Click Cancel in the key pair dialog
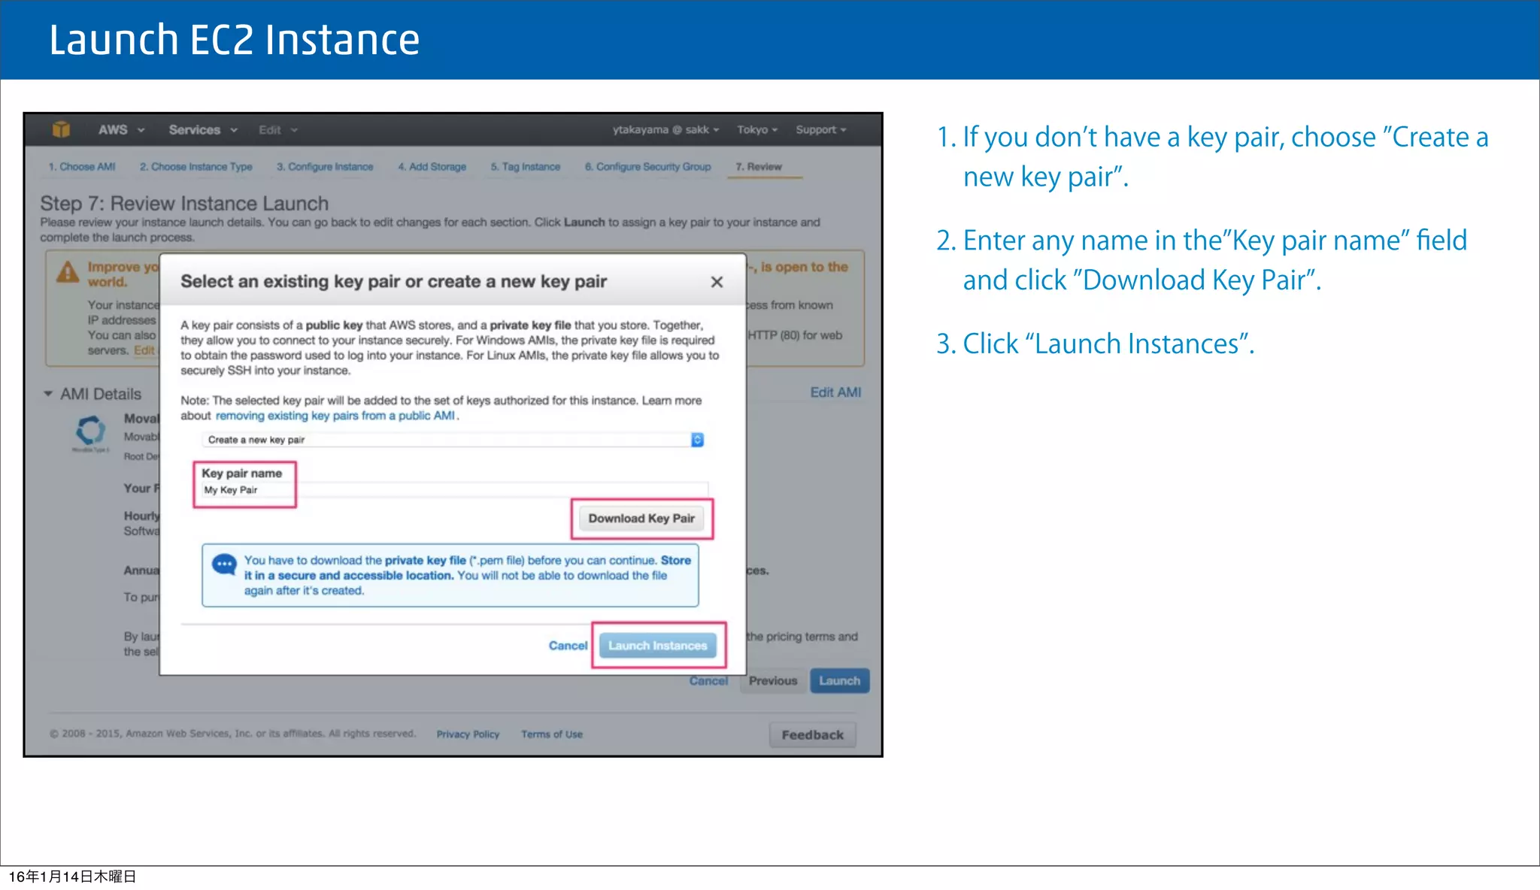 pyautogui.click(x=568, y=646)
